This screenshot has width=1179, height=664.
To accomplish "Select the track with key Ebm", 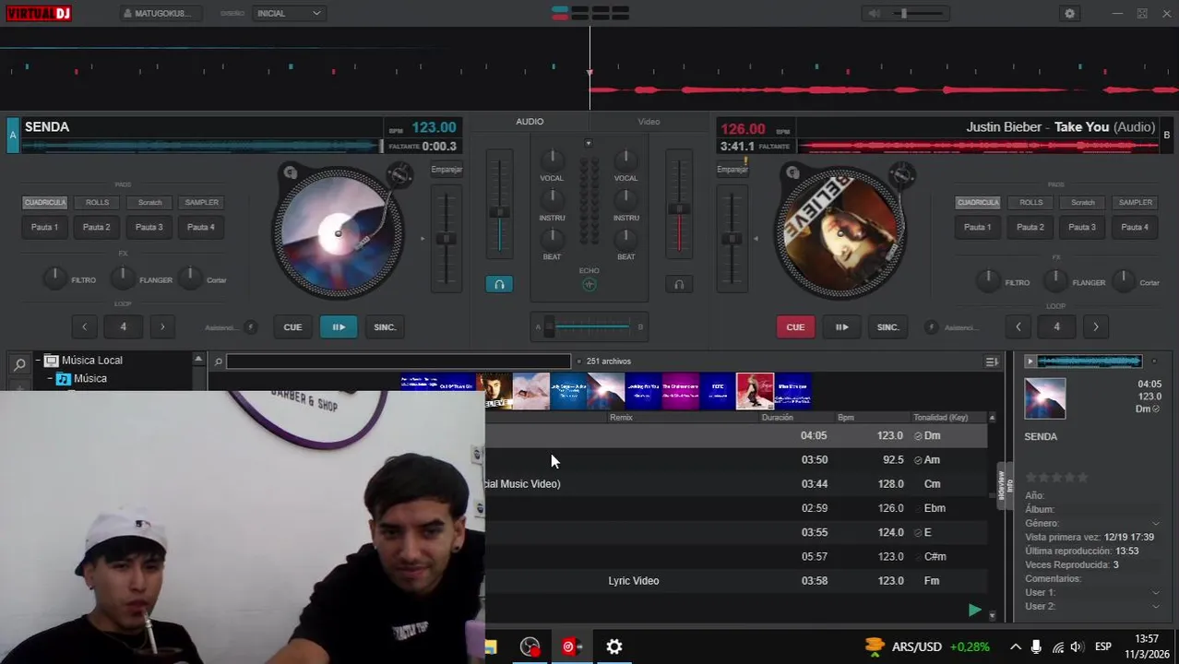I will [736, 508].
